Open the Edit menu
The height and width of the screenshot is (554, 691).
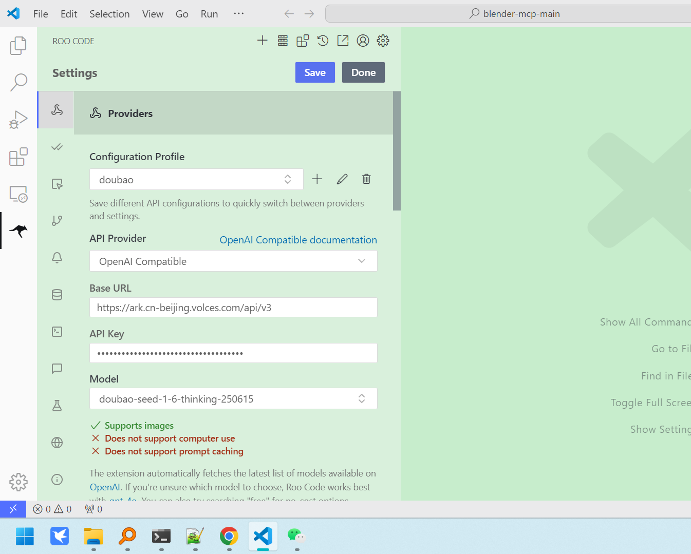[69, 14]
